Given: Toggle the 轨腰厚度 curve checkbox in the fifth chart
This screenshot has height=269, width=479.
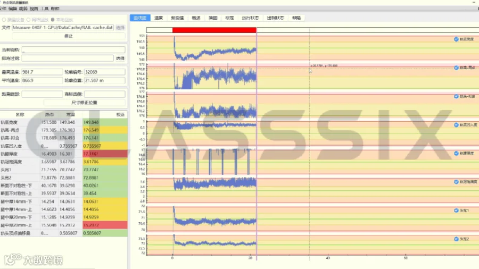Looking at the screenshot, I should point(456,153).
